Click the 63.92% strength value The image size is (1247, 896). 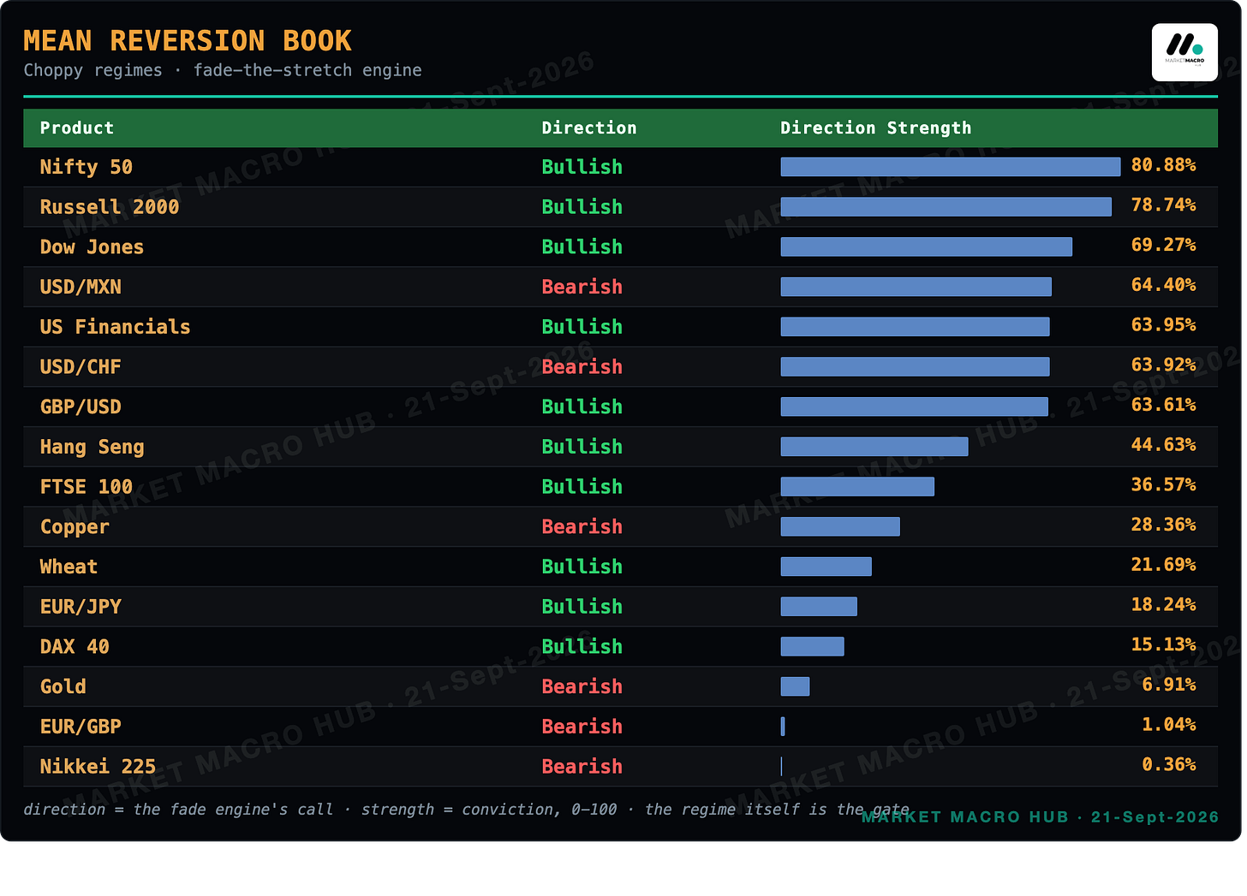(x=1163, y=365)
